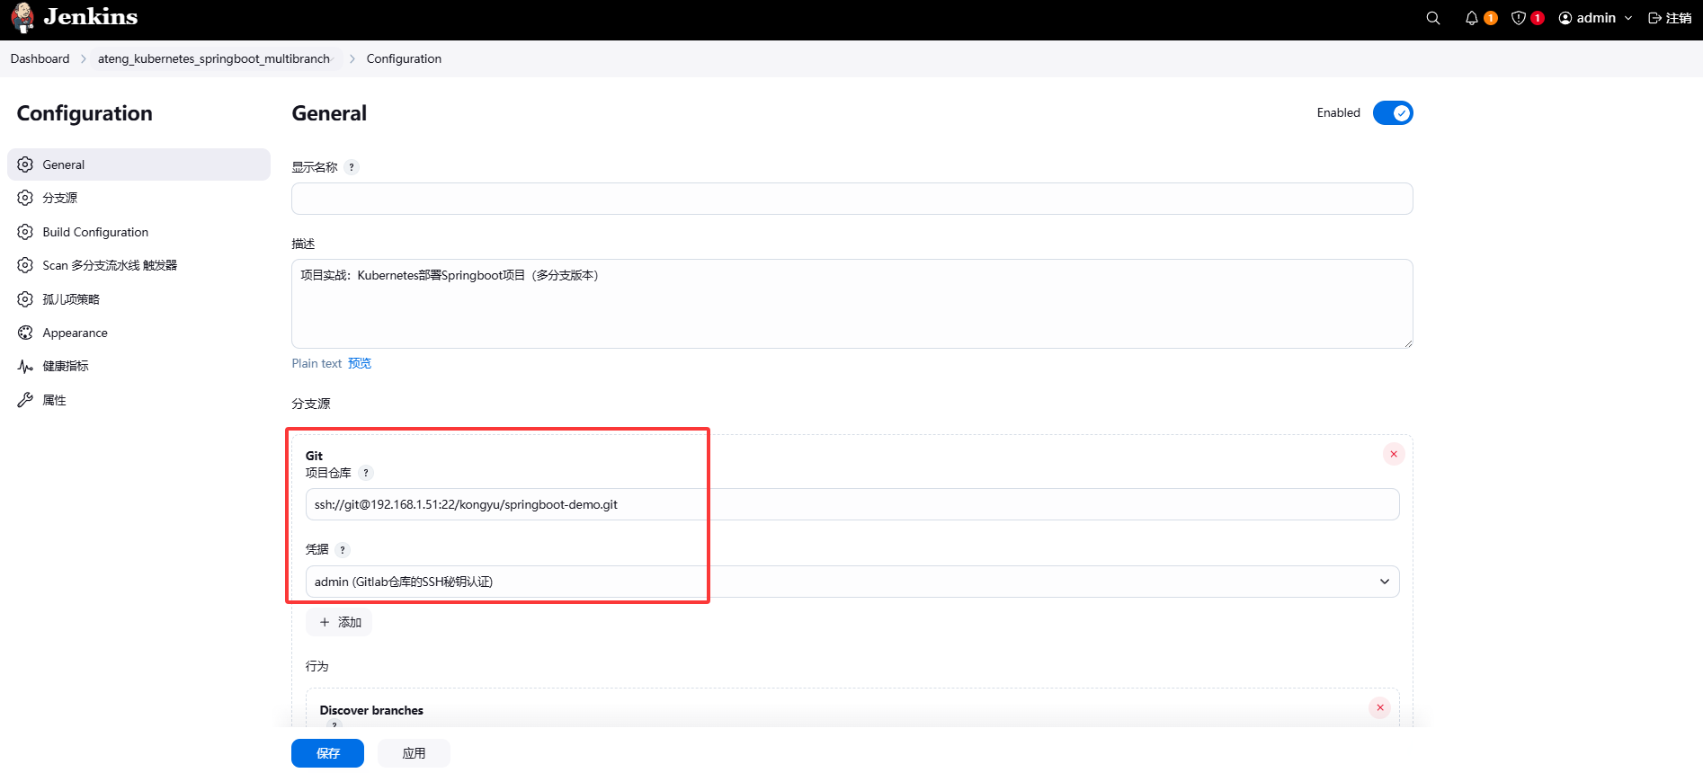
Task: Click the blue 保存 button
Action: click(x=327, y=753)
